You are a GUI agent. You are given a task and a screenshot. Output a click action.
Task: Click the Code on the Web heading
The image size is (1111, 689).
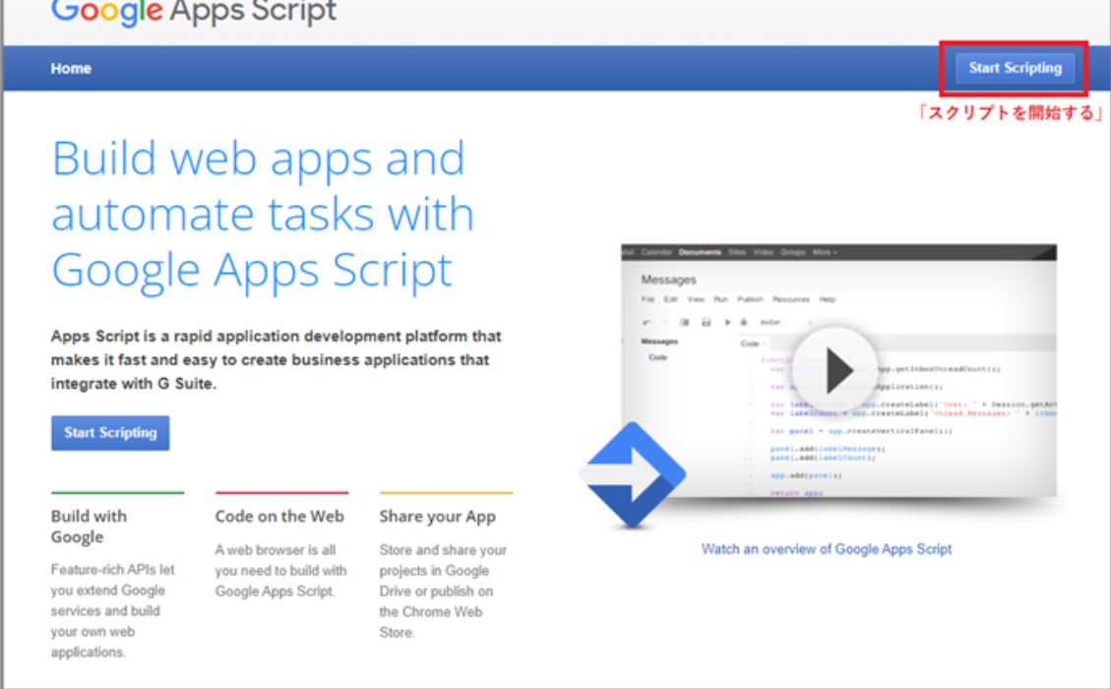[x=279, y=517]
